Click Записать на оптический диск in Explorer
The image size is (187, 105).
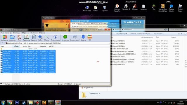click(140, 34)
